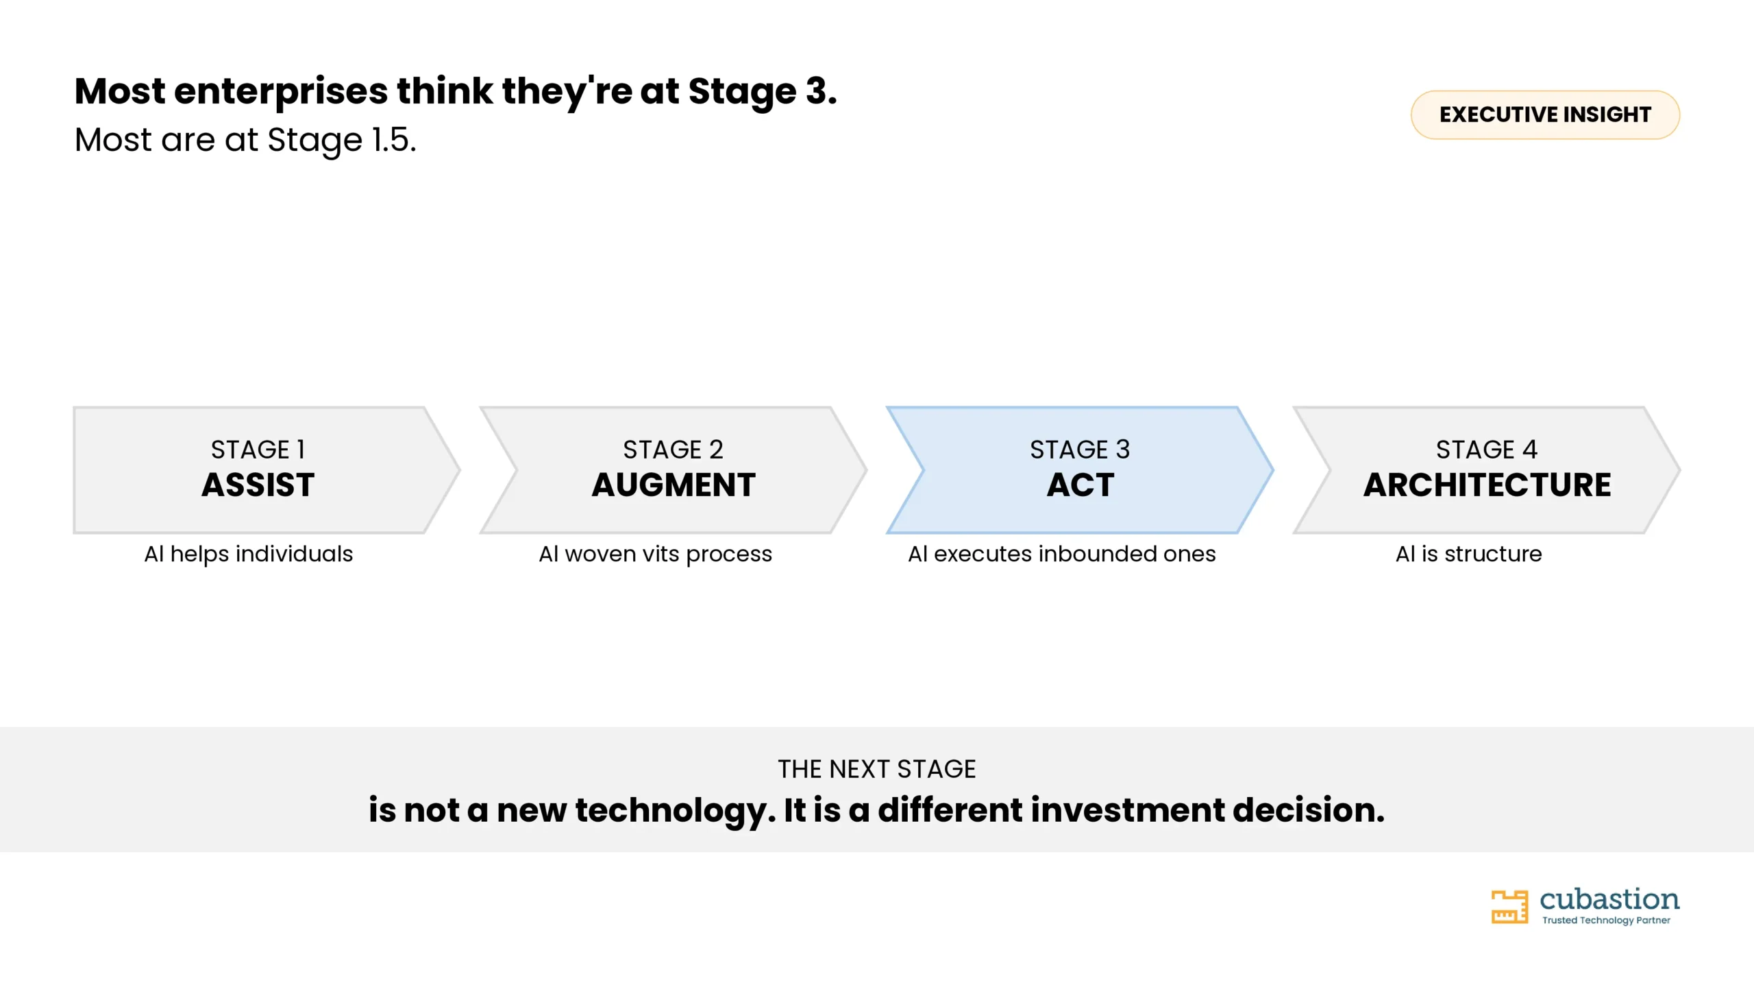The height and width of the screenshot is (987, 1754).
Task: Select the highlighted Stage 3 Act arrow
Action: pos(1080,470)
